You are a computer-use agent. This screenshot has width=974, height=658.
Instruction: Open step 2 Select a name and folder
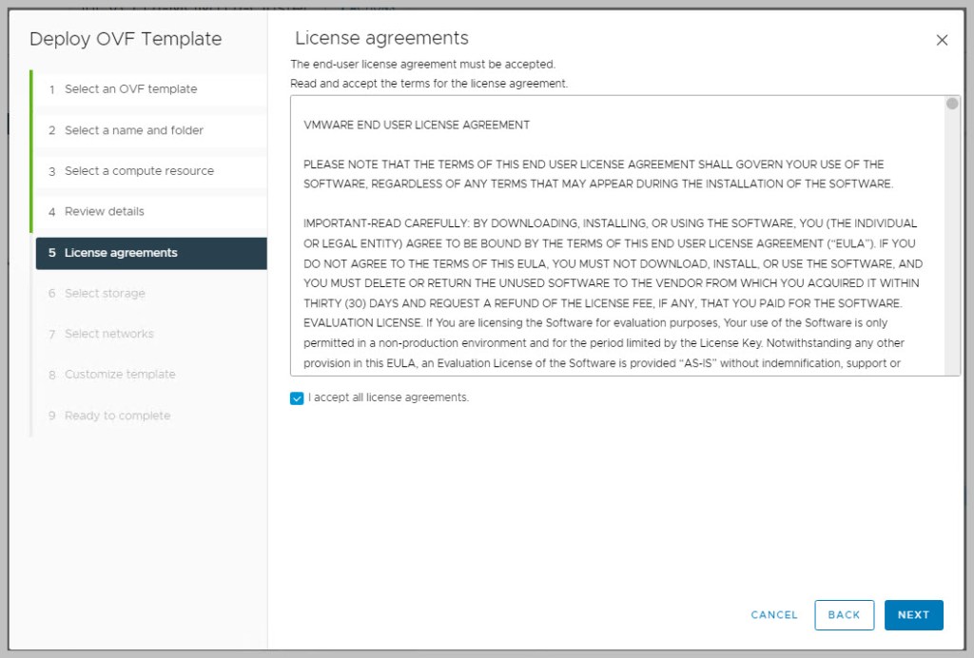[x=133, y=130]
